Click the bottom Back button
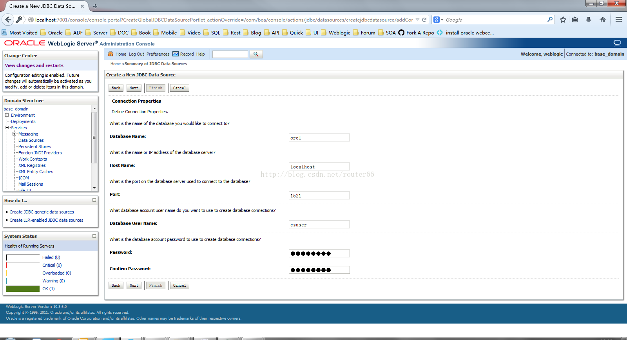Screen dimensions: 627x340 click(x=116, y=285)
